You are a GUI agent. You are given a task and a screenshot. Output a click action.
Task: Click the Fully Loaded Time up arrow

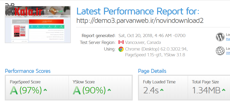click(162, 90)
